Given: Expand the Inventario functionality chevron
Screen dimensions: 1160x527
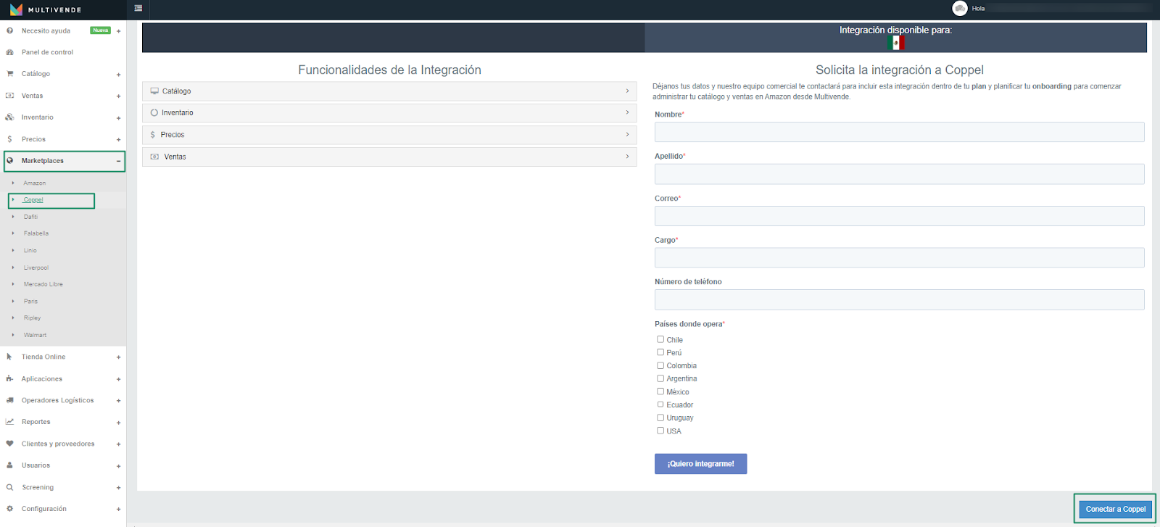Looking at the screenshot, I should pyautogui.click(x=627, y=112).
